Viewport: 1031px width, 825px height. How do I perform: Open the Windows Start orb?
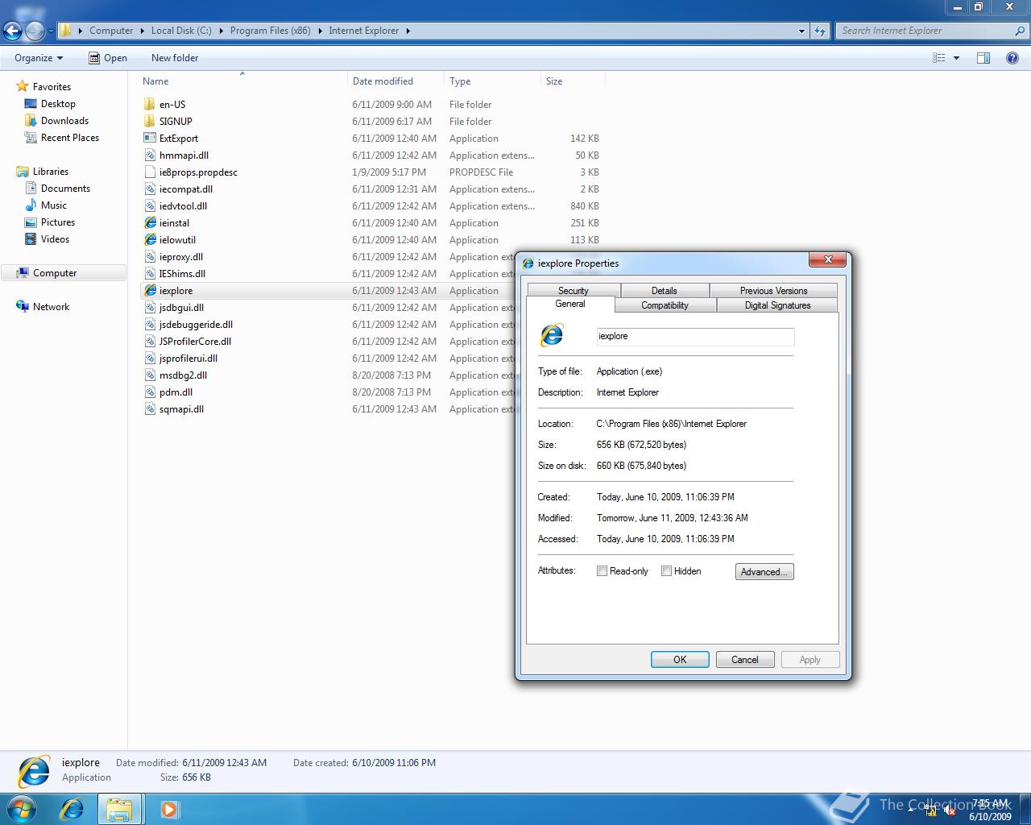pyautogui.click(x=22, y=808)
